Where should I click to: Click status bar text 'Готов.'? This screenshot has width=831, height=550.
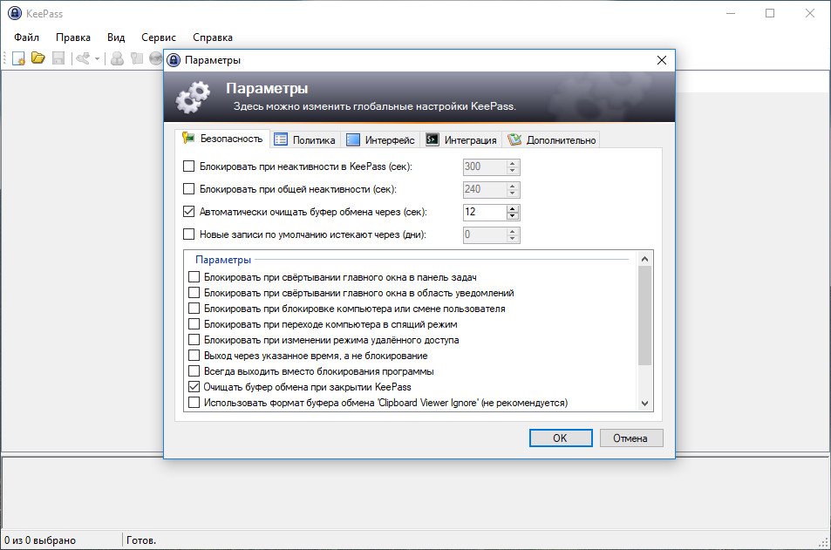point(141,540)
